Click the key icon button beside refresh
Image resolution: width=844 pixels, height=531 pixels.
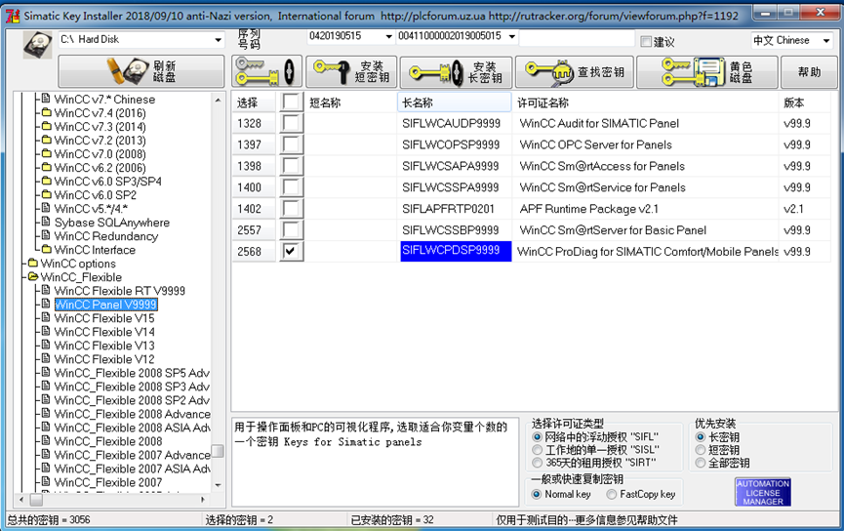coord(266,72)
